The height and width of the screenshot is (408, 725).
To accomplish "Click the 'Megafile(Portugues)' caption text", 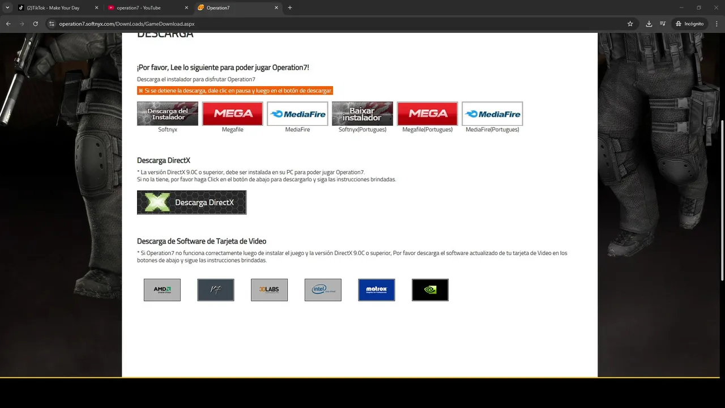I will (428, 130).
